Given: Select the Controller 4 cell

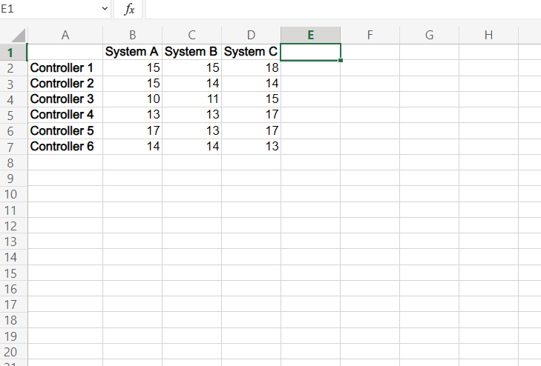Looking at the screenshot, I should pyautogui.click(x=65, y=115).
